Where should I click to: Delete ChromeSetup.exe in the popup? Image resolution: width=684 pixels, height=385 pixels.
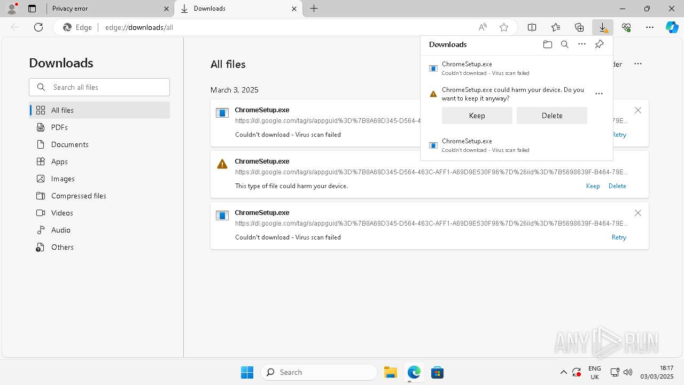click(552, 115)
